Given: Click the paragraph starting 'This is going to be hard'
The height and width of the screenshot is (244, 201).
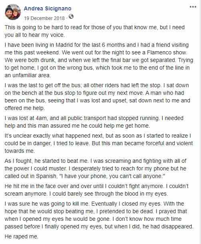Looking at the screenshot, I should pyautogui.click(x=95, y=31).
